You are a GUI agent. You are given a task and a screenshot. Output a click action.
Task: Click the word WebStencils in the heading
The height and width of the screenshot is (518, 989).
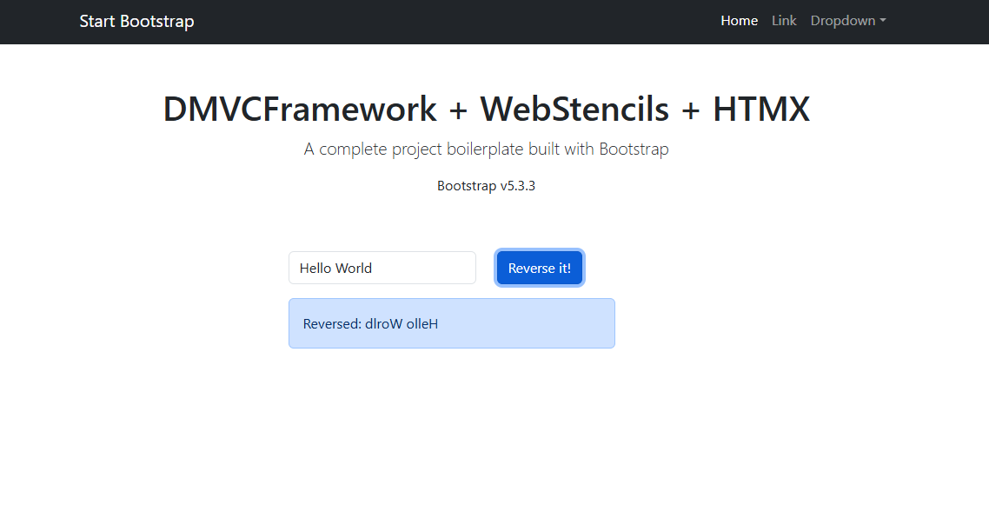574,110
